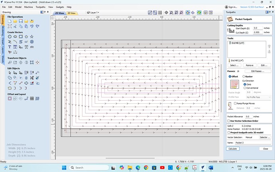Open the Toolpaths menu
275x172 pixels.
click(41, 7)
